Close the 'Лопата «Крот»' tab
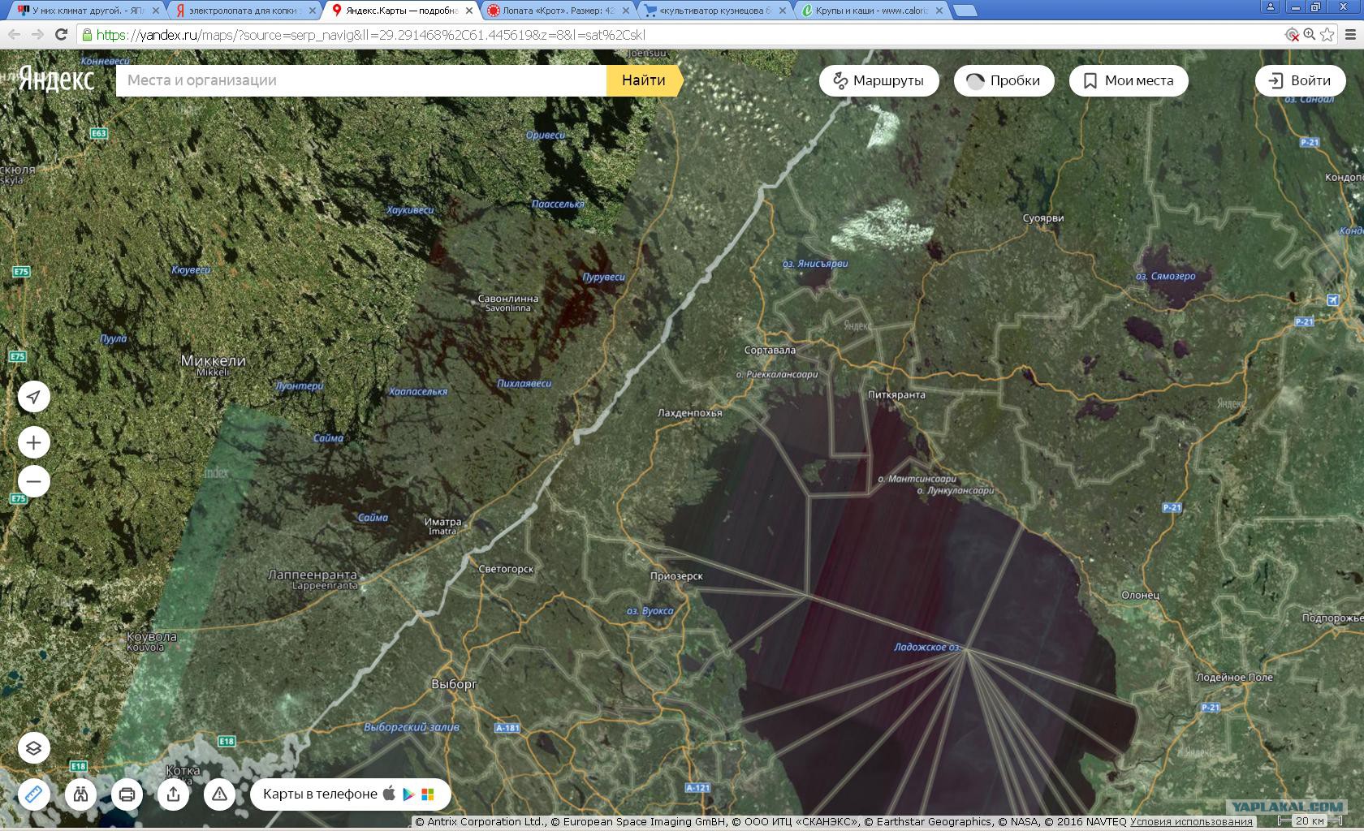Viewport: 1364px width, 831px height. point(626,11)
